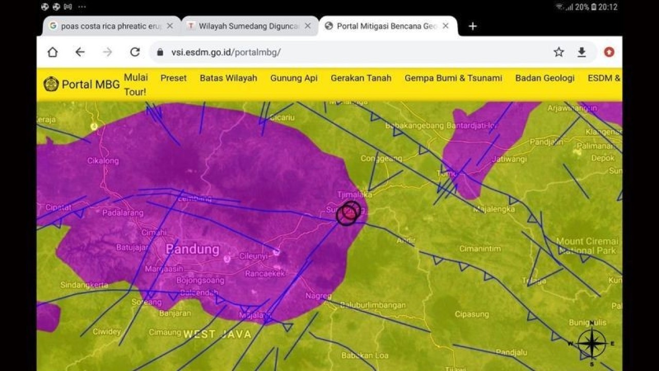Open the Gunung Api menu
This screenshot has width=659, height=371.
tap(293, 78)
